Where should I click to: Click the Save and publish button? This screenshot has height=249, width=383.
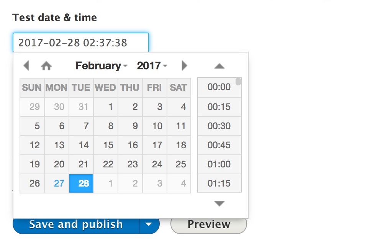[x=76, y=224]
